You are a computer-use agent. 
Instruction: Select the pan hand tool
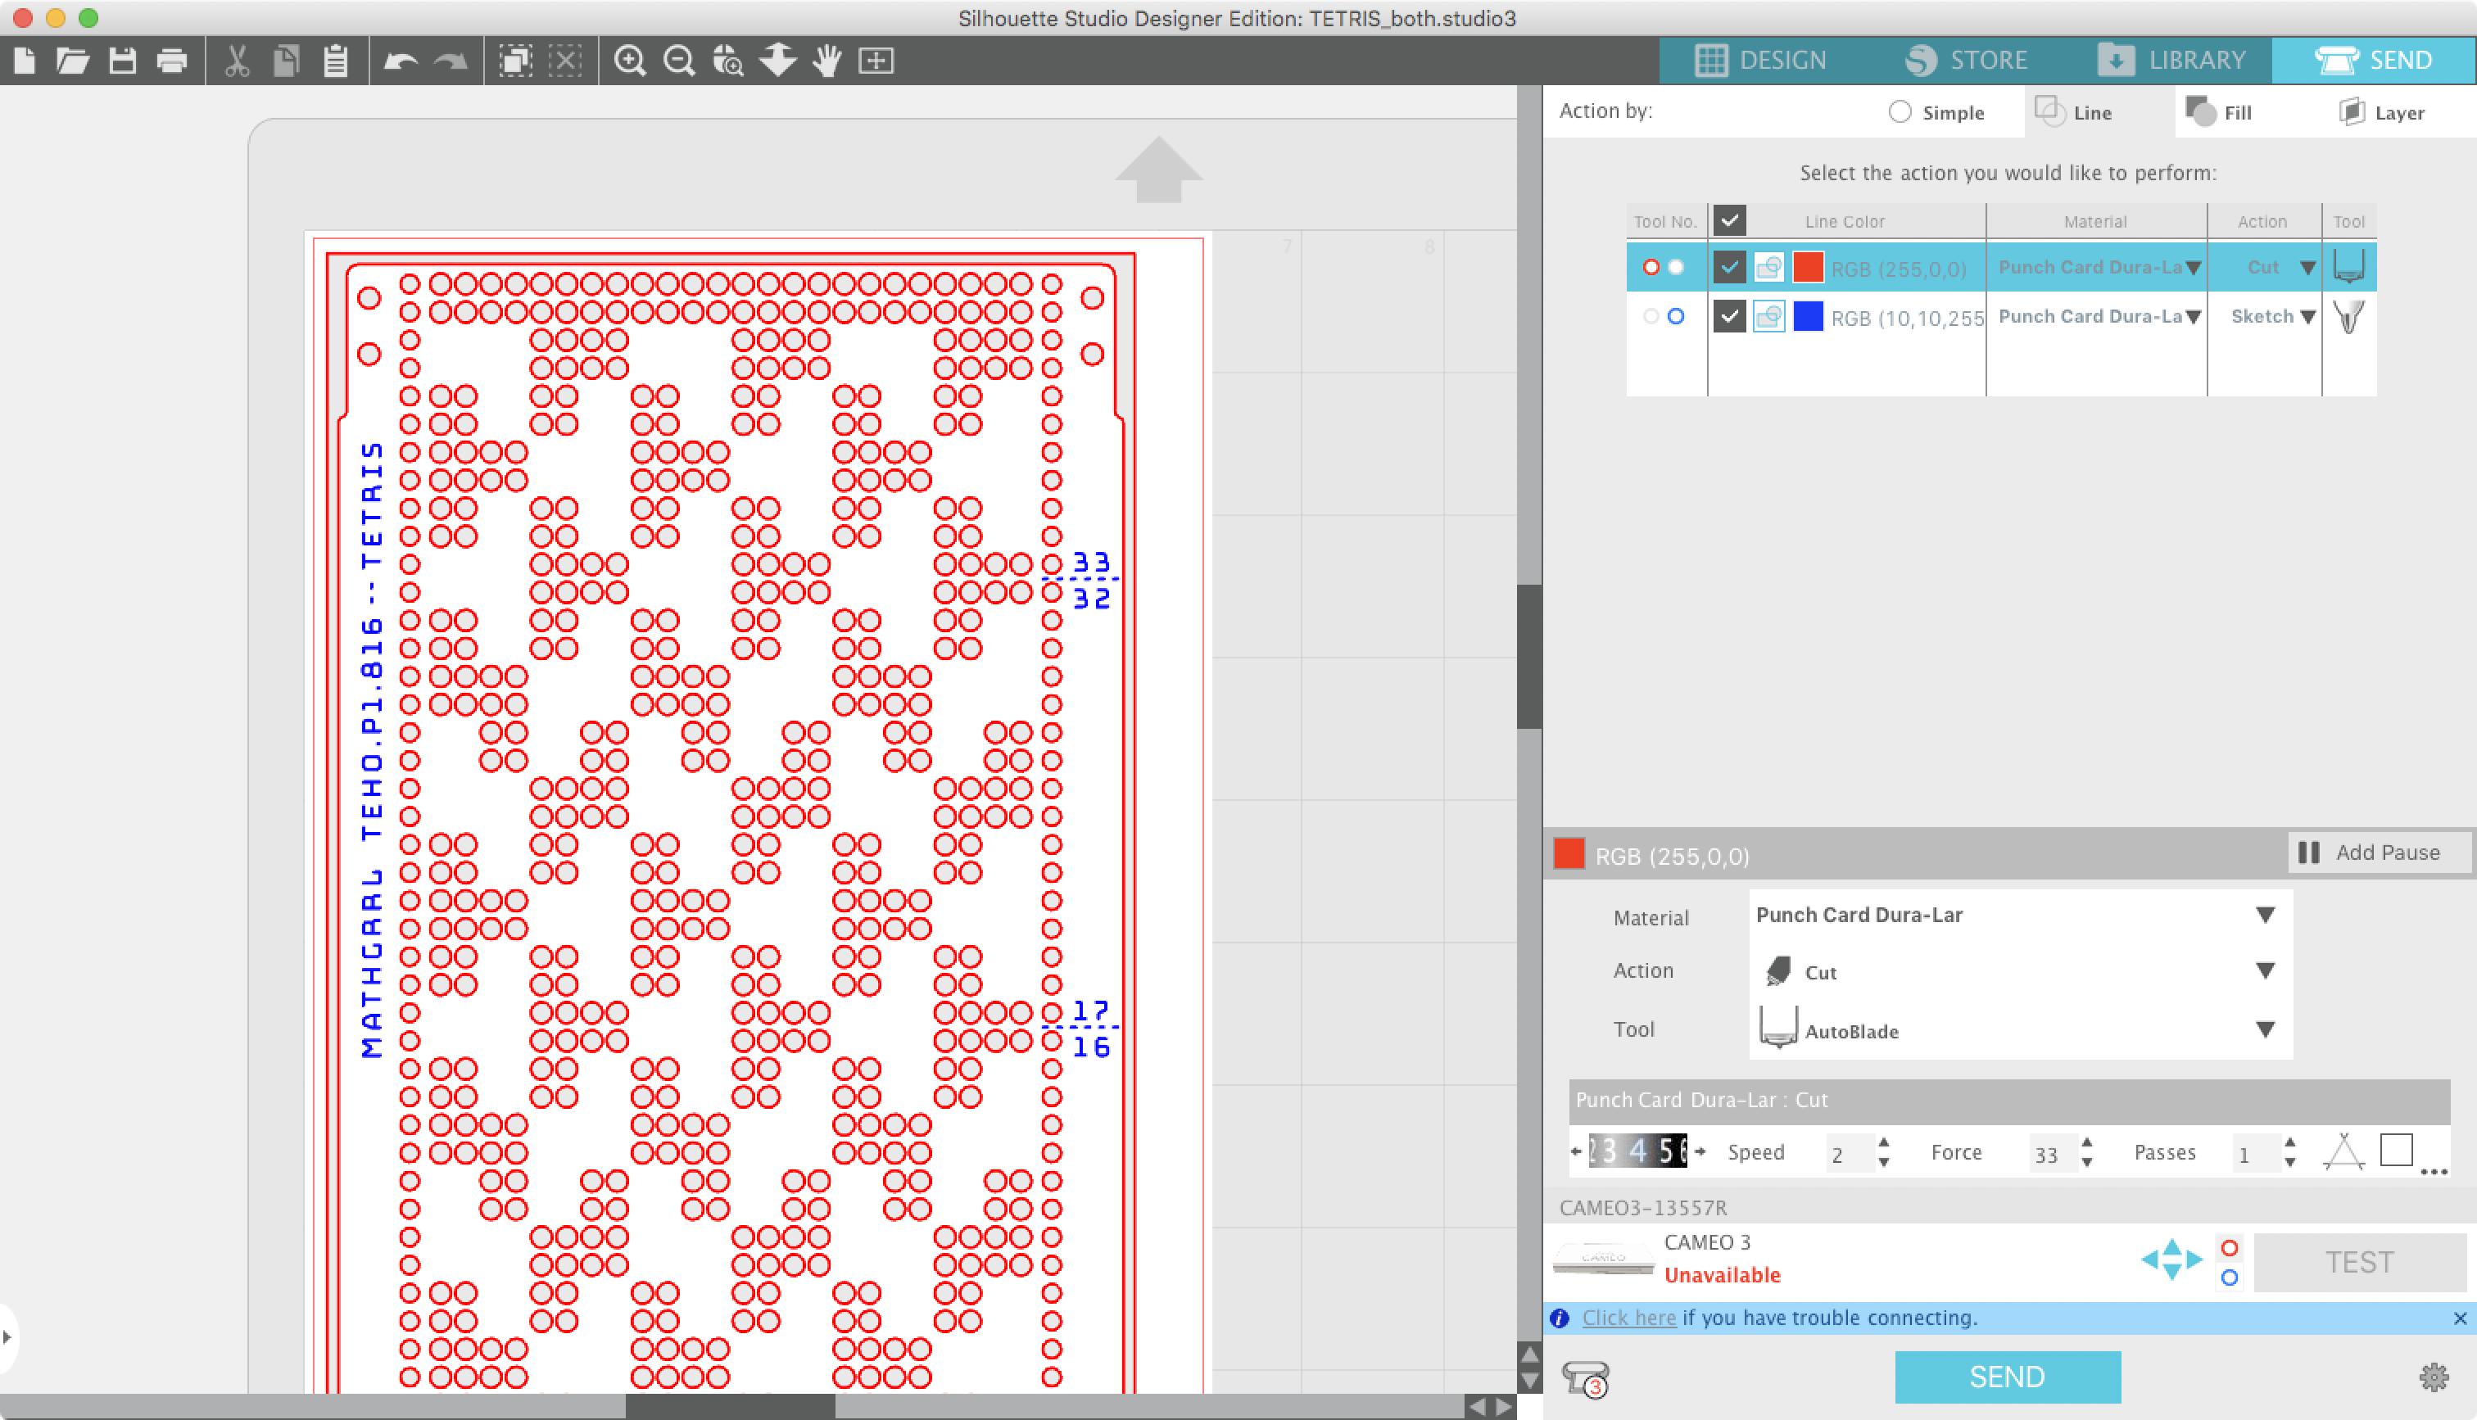pyautogui.click(x=827, y=61)
